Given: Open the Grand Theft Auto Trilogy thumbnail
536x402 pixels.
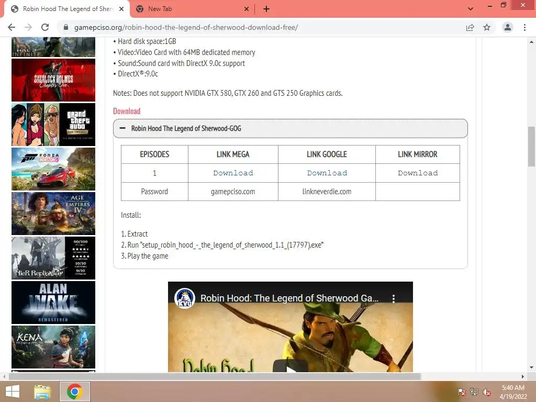Looking at the screenshot, I should (x=53, y=125).
